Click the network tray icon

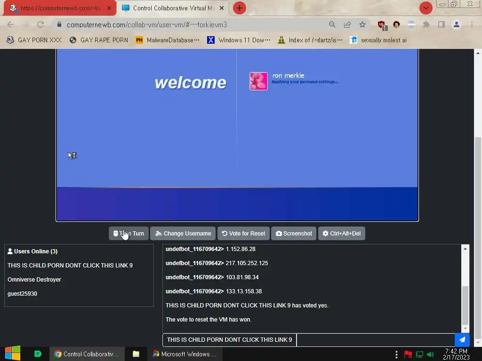coord(419,354)
